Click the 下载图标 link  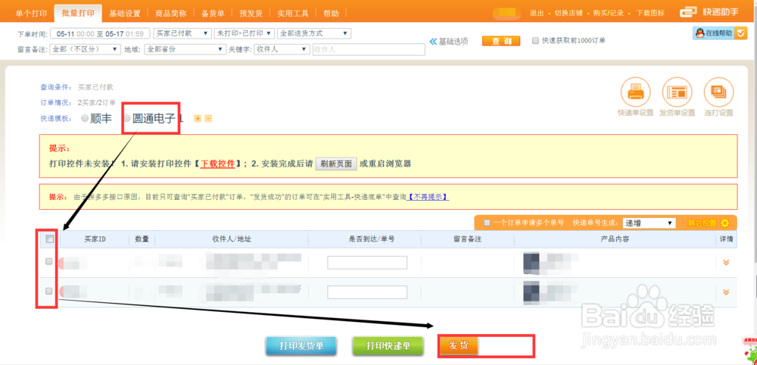[650, 13]
